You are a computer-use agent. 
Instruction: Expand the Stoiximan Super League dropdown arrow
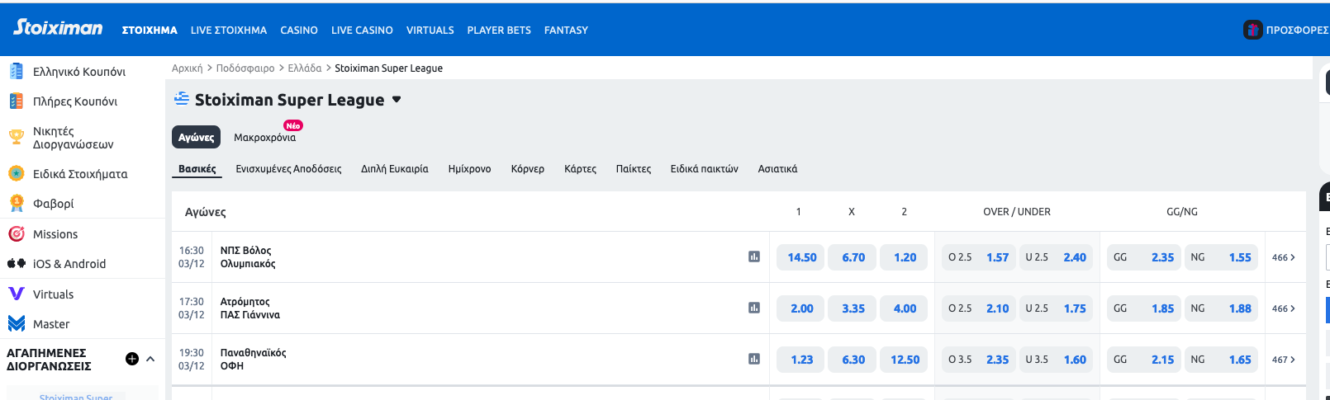point(397,100)
